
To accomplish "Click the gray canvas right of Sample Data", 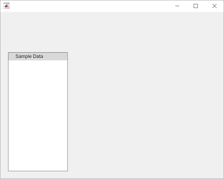I will point(120,56).
